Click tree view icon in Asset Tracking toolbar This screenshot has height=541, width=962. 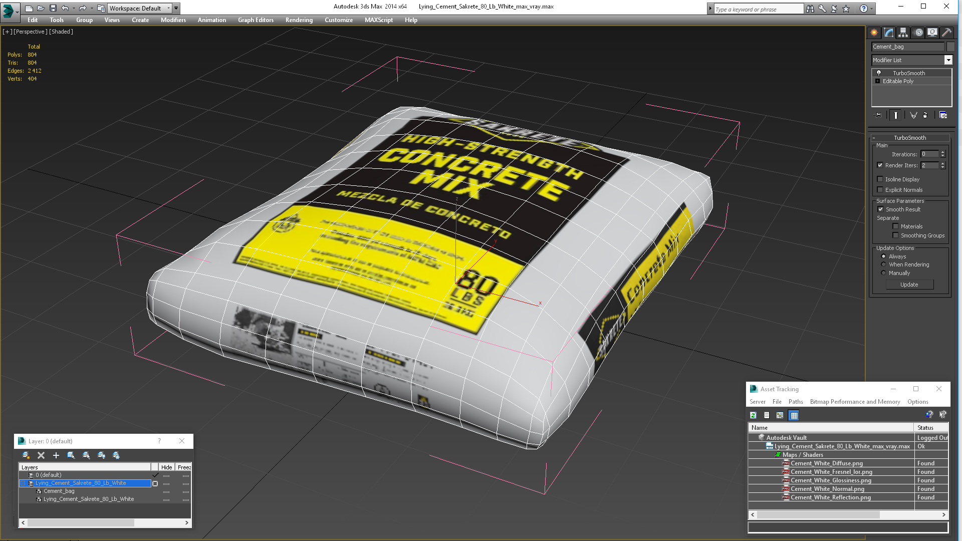click(x=780, y=415)
